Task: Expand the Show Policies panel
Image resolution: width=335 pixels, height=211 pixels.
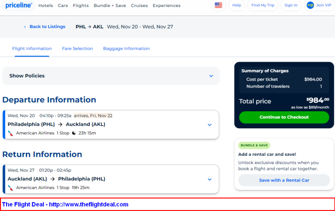Action: click(110, 76)
